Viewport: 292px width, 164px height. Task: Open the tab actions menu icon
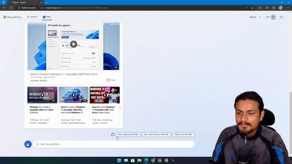pos(4,2)
